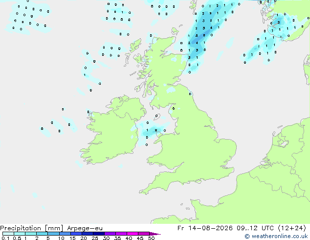The image size is (310, 240).
Task: Click legend label '0.1'
Action: [x=5, y=238]
